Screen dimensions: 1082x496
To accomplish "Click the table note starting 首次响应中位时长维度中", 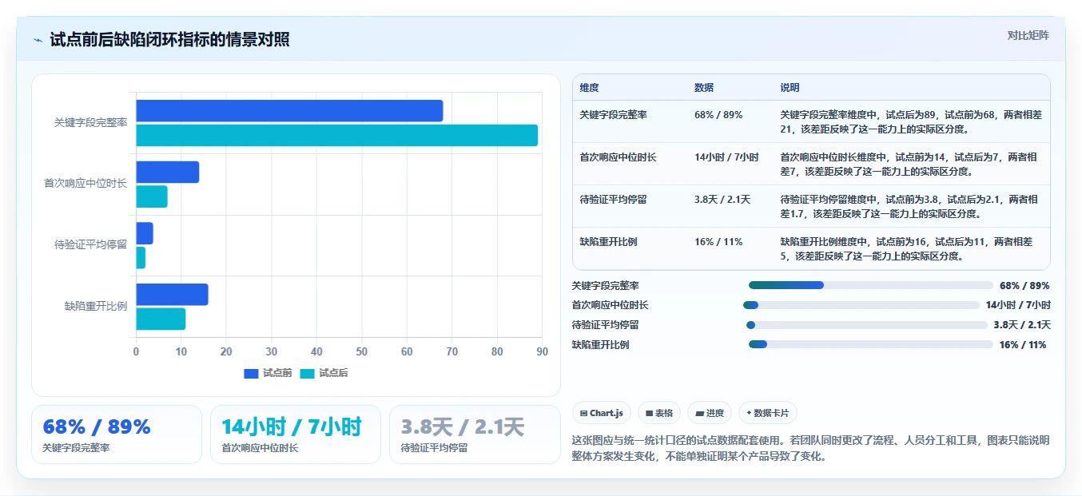I will (911, 164).
